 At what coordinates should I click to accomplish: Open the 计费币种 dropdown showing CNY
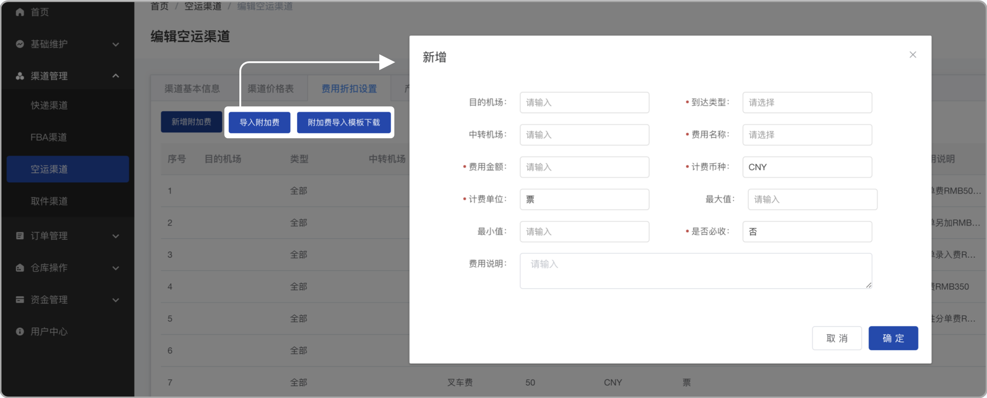click(x=807, y=167)
